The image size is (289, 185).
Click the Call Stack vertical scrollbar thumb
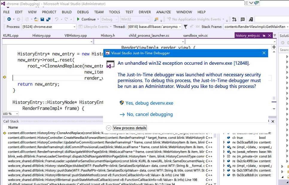(x=215, y=136)
